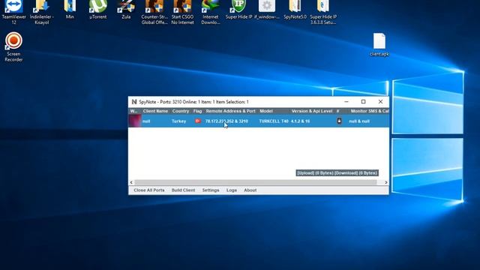Open the Logs menu item

click(232, 190)
